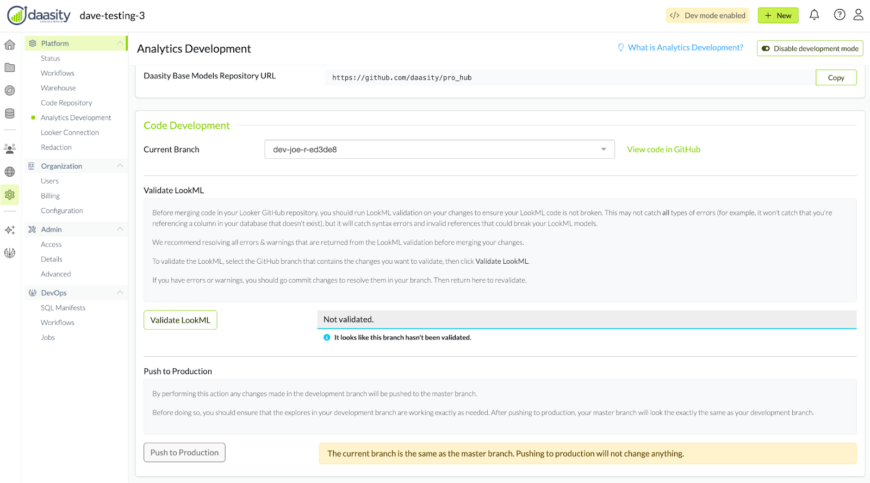This screenshot has width=870, height=483.
Task: Open View code in GitHub link
Action: click(x=663, y=150)
